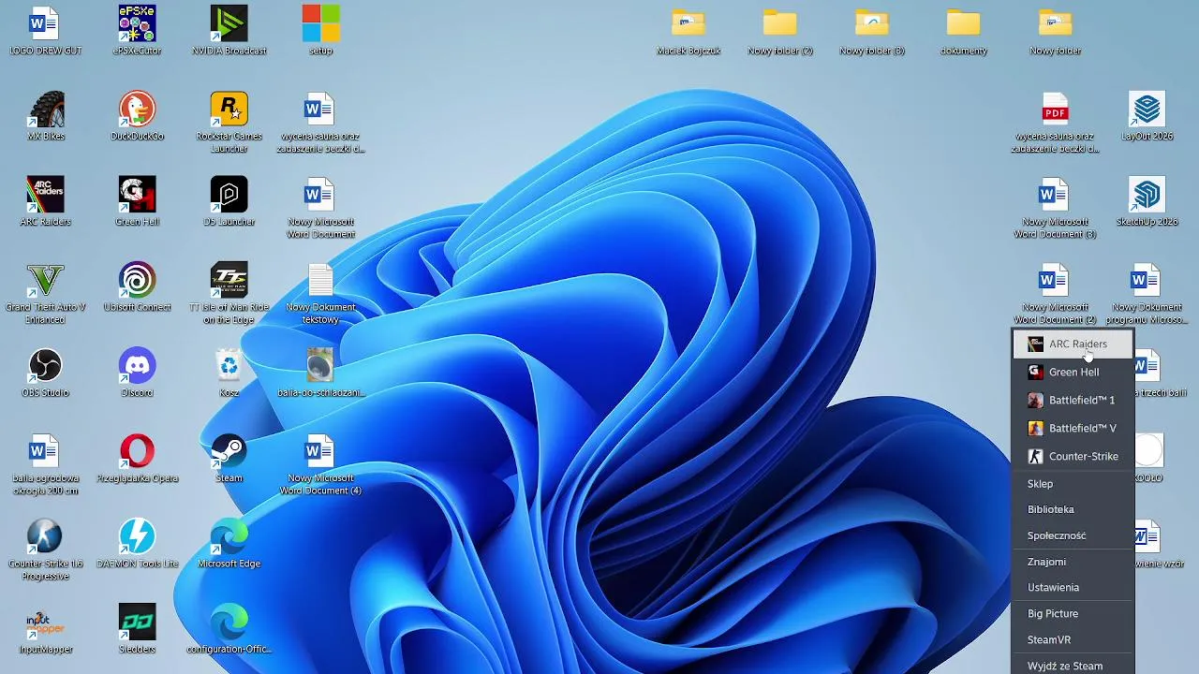This screenshot has width=1199, height=674.
Task: Select the OBS Studio shortcut
Action: pos(45,373)
